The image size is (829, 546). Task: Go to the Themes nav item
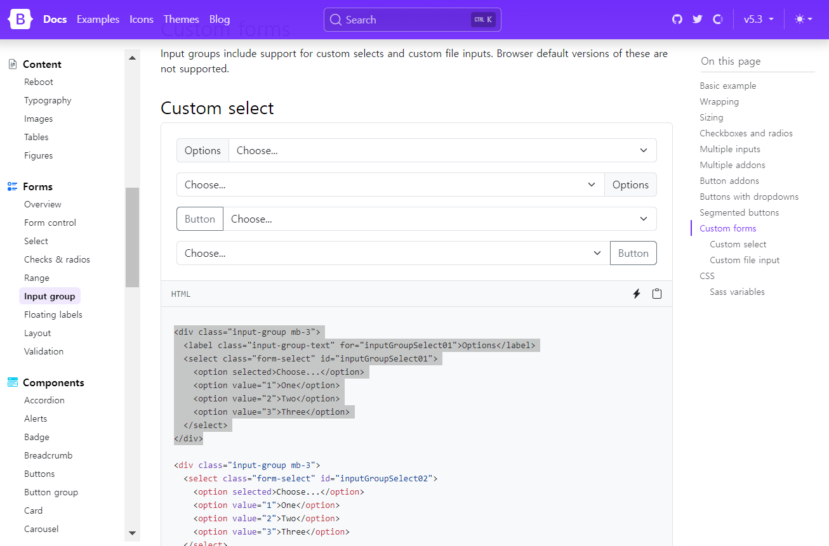181,20
